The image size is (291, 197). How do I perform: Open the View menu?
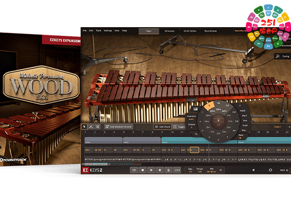(x=117, y=30)
